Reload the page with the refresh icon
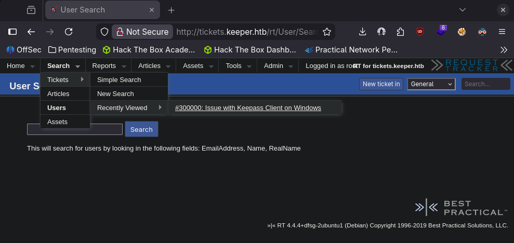The width and height of the screenshot is (514, 243). coord(69,32)
